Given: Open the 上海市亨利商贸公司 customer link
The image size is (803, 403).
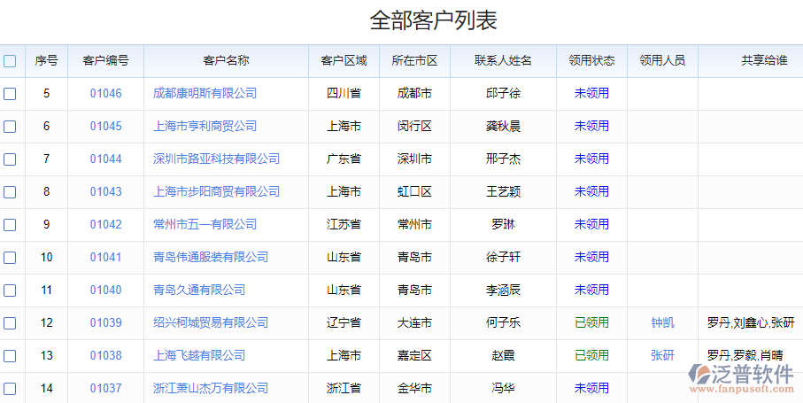Looking at the screenshot, I should [x=205, y=126].
